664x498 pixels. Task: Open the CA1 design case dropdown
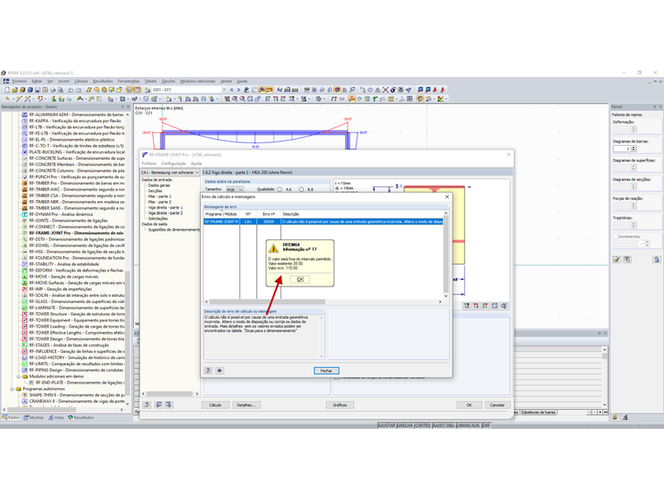tap(197, 172)
